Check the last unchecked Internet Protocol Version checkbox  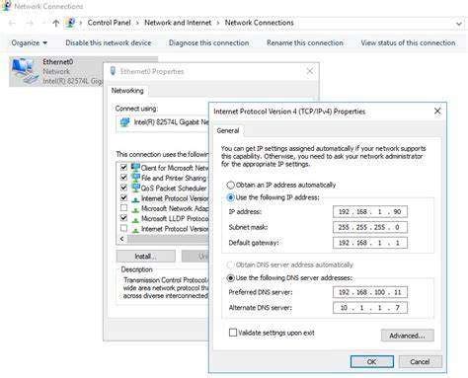pos(123,228)
